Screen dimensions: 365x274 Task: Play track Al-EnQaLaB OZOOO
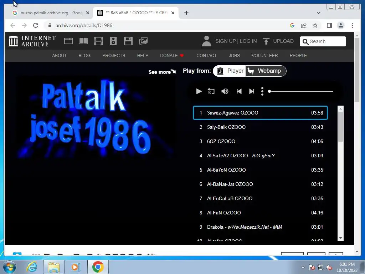pos(260,198)
